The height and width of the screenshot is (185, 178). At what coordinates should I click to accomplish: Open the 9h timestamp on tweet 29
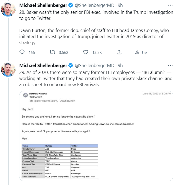coord(120,65)
